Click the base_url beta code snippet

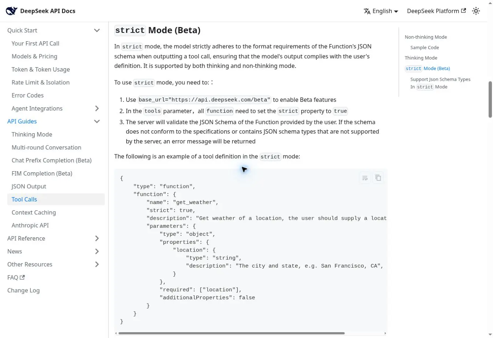[x=204, y=100]
